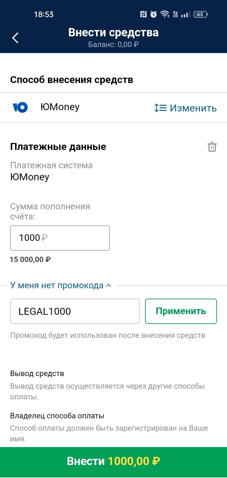Screen dimensions: 227x478
Task: Tap the battery indicator icon
Action: (200, 14)
